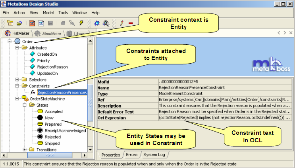
Task: Click the tree horizontal scroll-right arrow
Action: pos(85,155)
